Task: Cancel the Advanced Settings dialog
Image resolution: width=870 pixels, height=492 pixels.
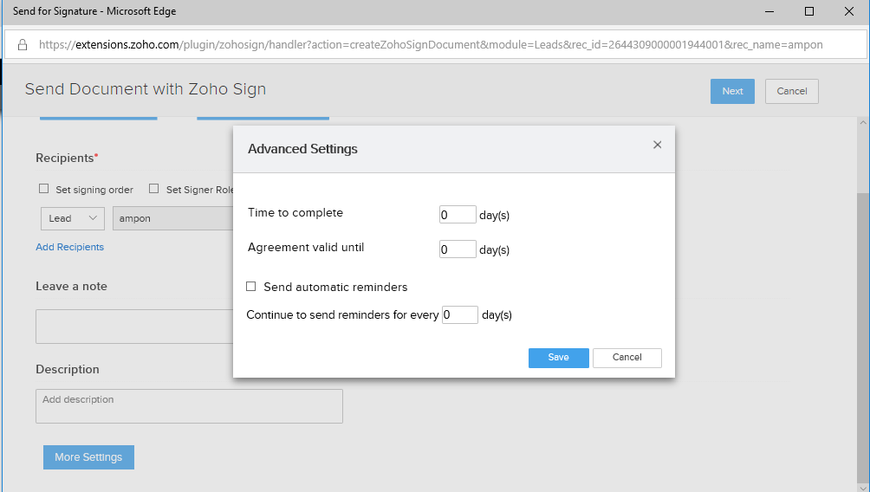Action: pyautogui.click(x=627, y=358)
